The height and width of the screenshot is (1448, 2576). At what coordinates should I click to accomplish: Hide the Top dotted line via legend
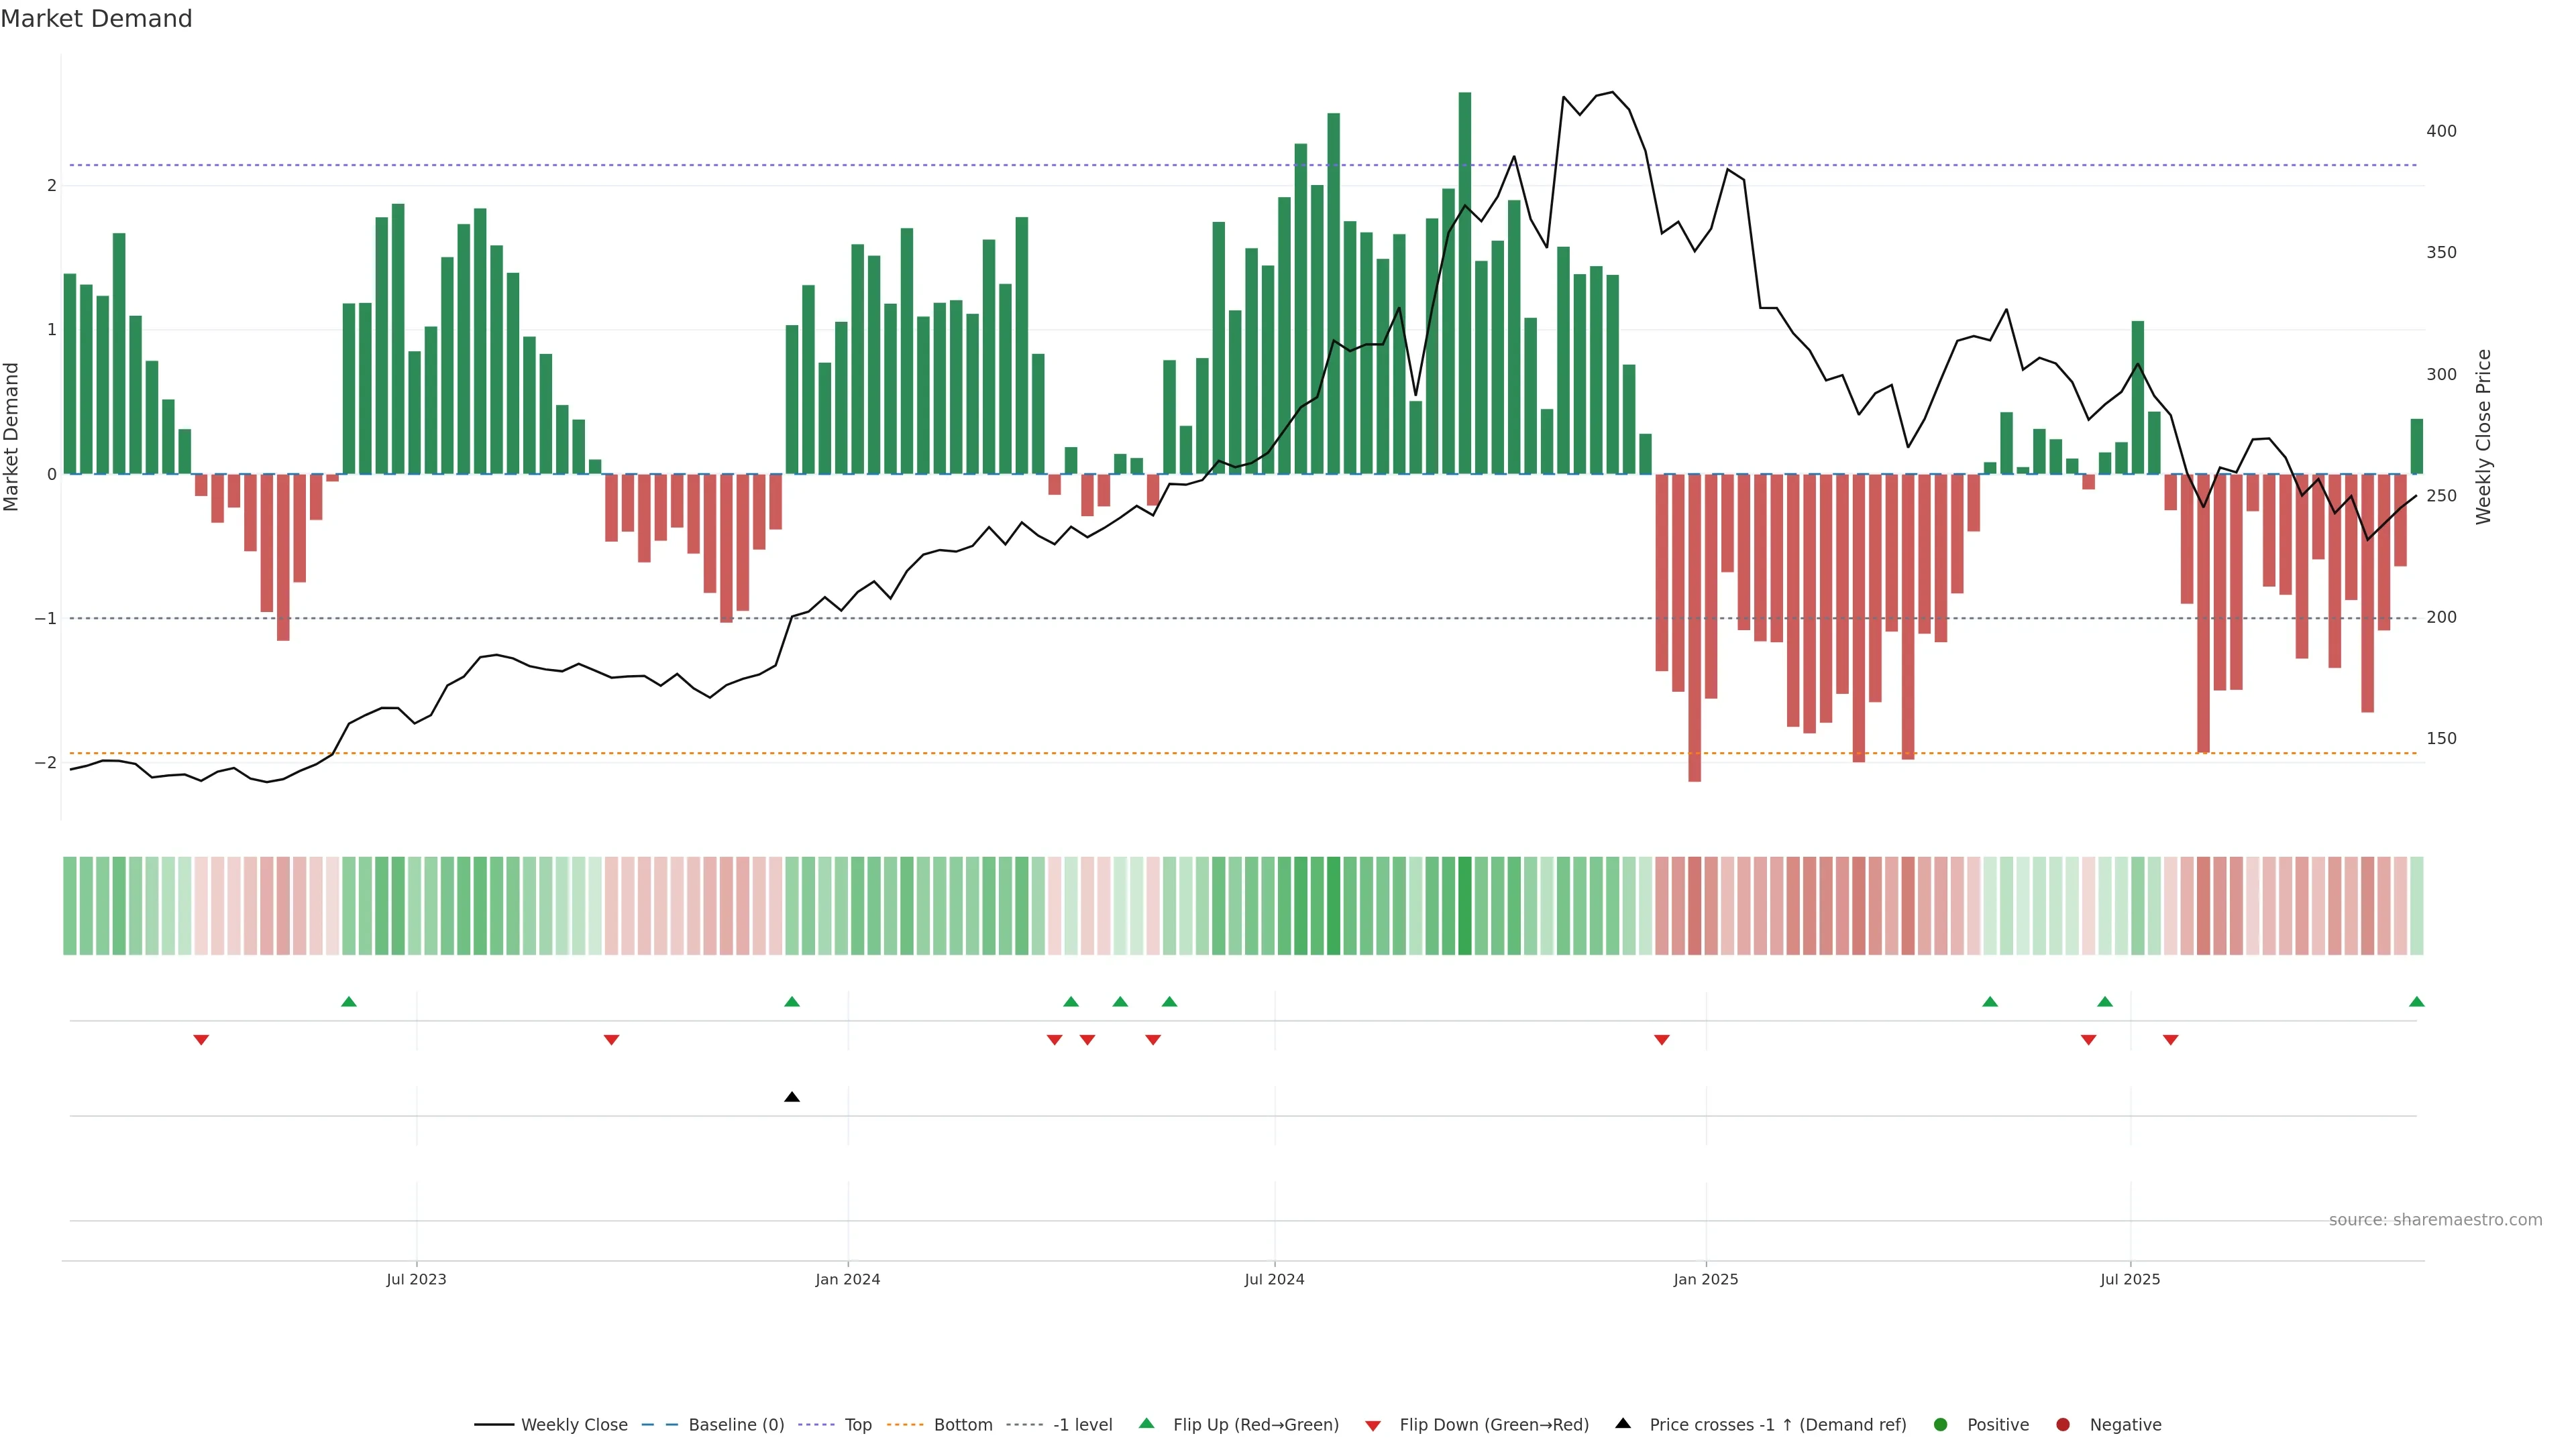(x=857, y=1425)
